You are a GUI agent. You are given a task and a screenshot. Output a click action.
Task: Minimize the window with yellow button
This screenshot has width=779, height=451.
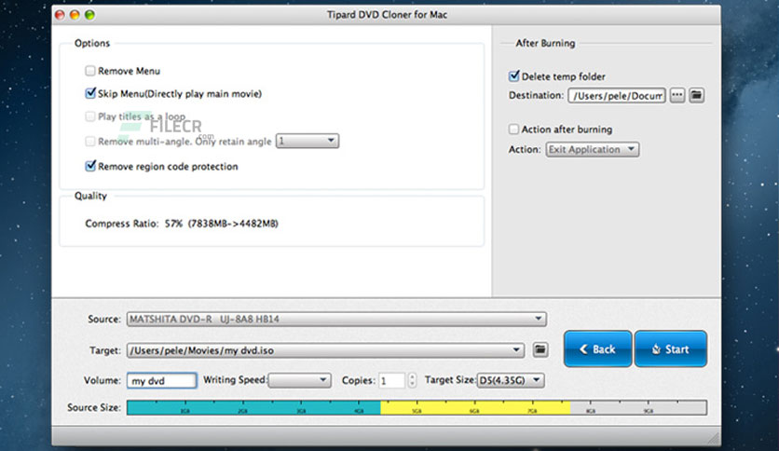coord(75,15)
